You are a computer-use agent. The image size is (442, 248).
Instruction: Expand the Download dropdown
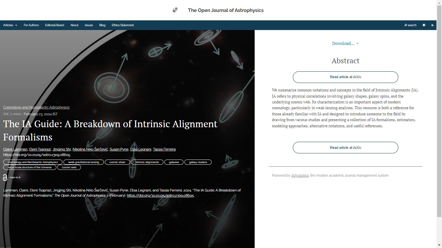[x=345, y=44]
